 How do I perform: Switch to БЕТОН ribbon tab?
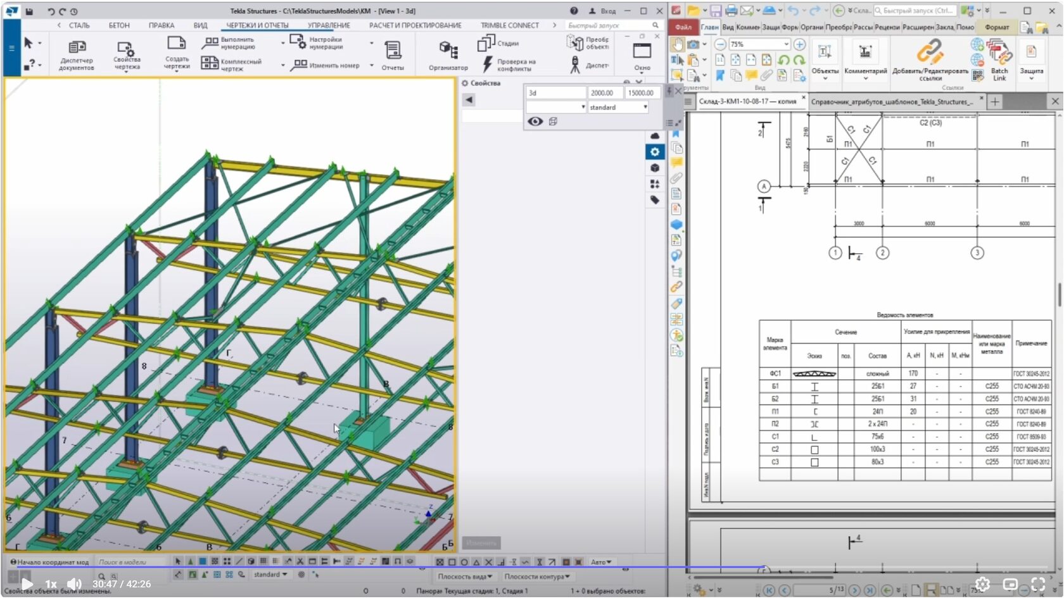119,25
